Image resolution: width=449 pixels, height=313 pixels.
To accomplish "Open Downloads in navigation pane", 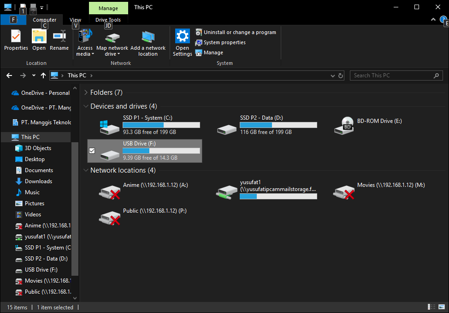I will (34, 181).
